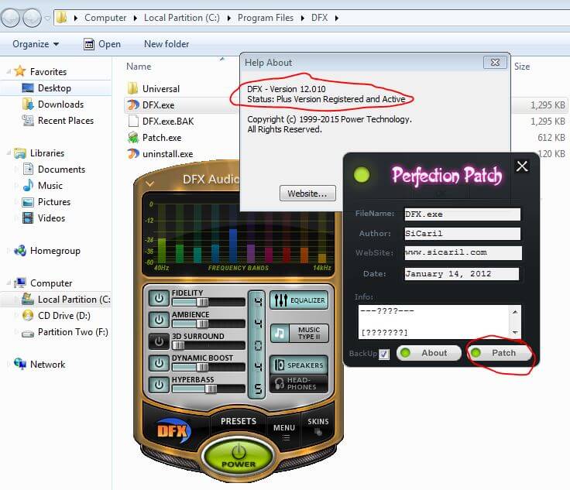Open Desktop in Favorites
This screenshot has height=490, width=570.
[54, 88]
